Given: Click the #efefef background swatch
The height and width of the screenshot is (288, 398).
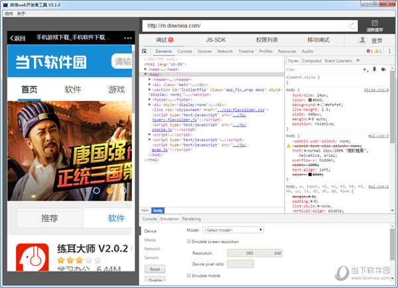Looking at the screenshot, I should (322, 105).
